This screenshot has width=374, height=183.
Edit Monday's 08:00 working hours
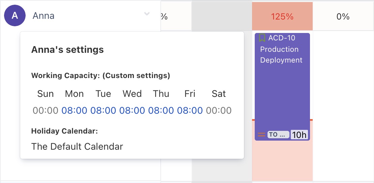point(74,110)
